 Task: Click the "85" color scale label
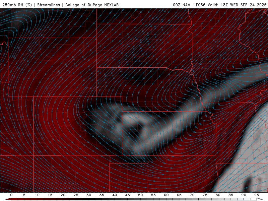tap(231, 195)
